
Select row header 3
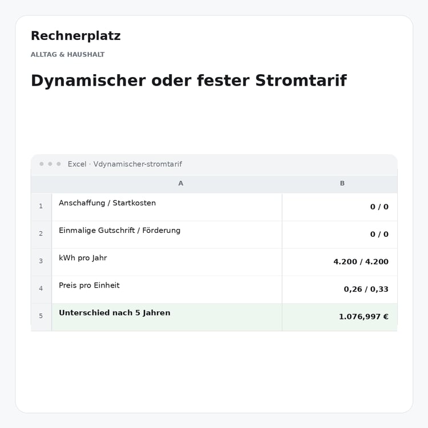coord(41,261)
